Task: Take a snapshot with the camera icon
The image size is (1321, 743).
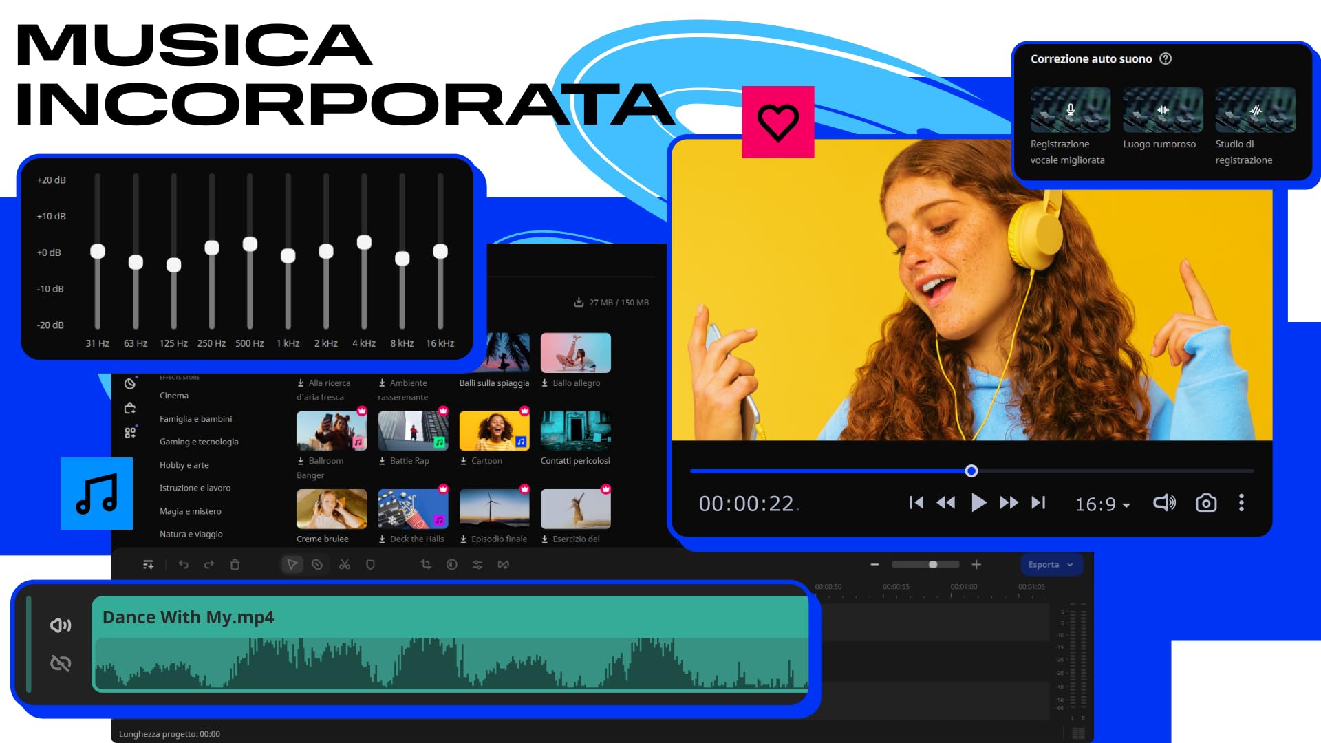Action: pyautogui.click(x=1206, y=503)
